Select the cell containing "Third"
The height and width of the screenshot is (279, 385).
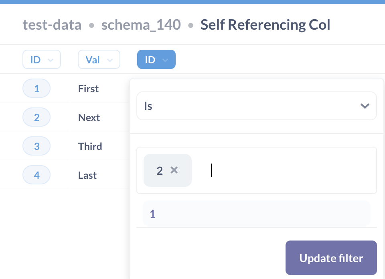[90, 146]
